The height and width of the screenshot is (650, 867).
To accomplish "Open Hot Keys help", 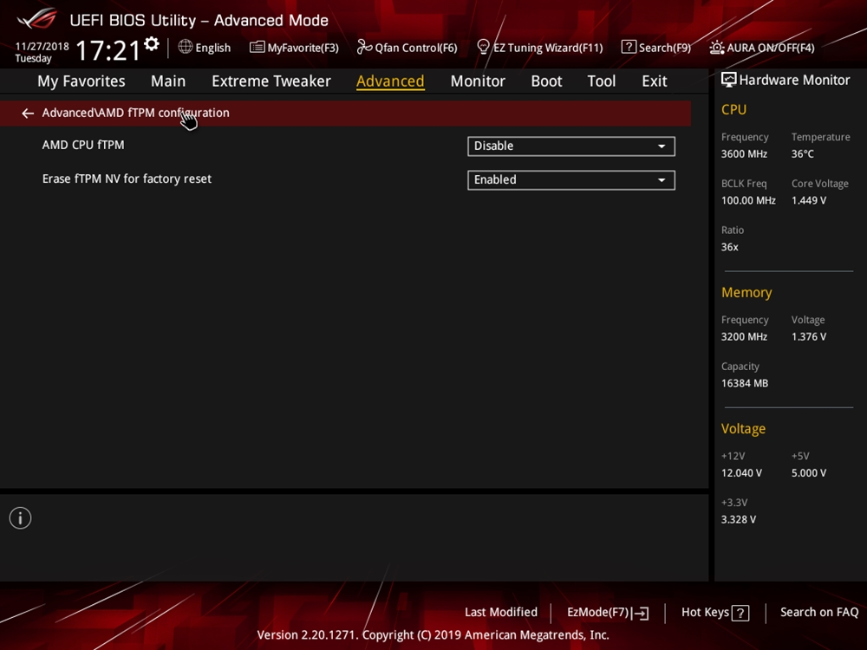I will [x=715, y=613].
